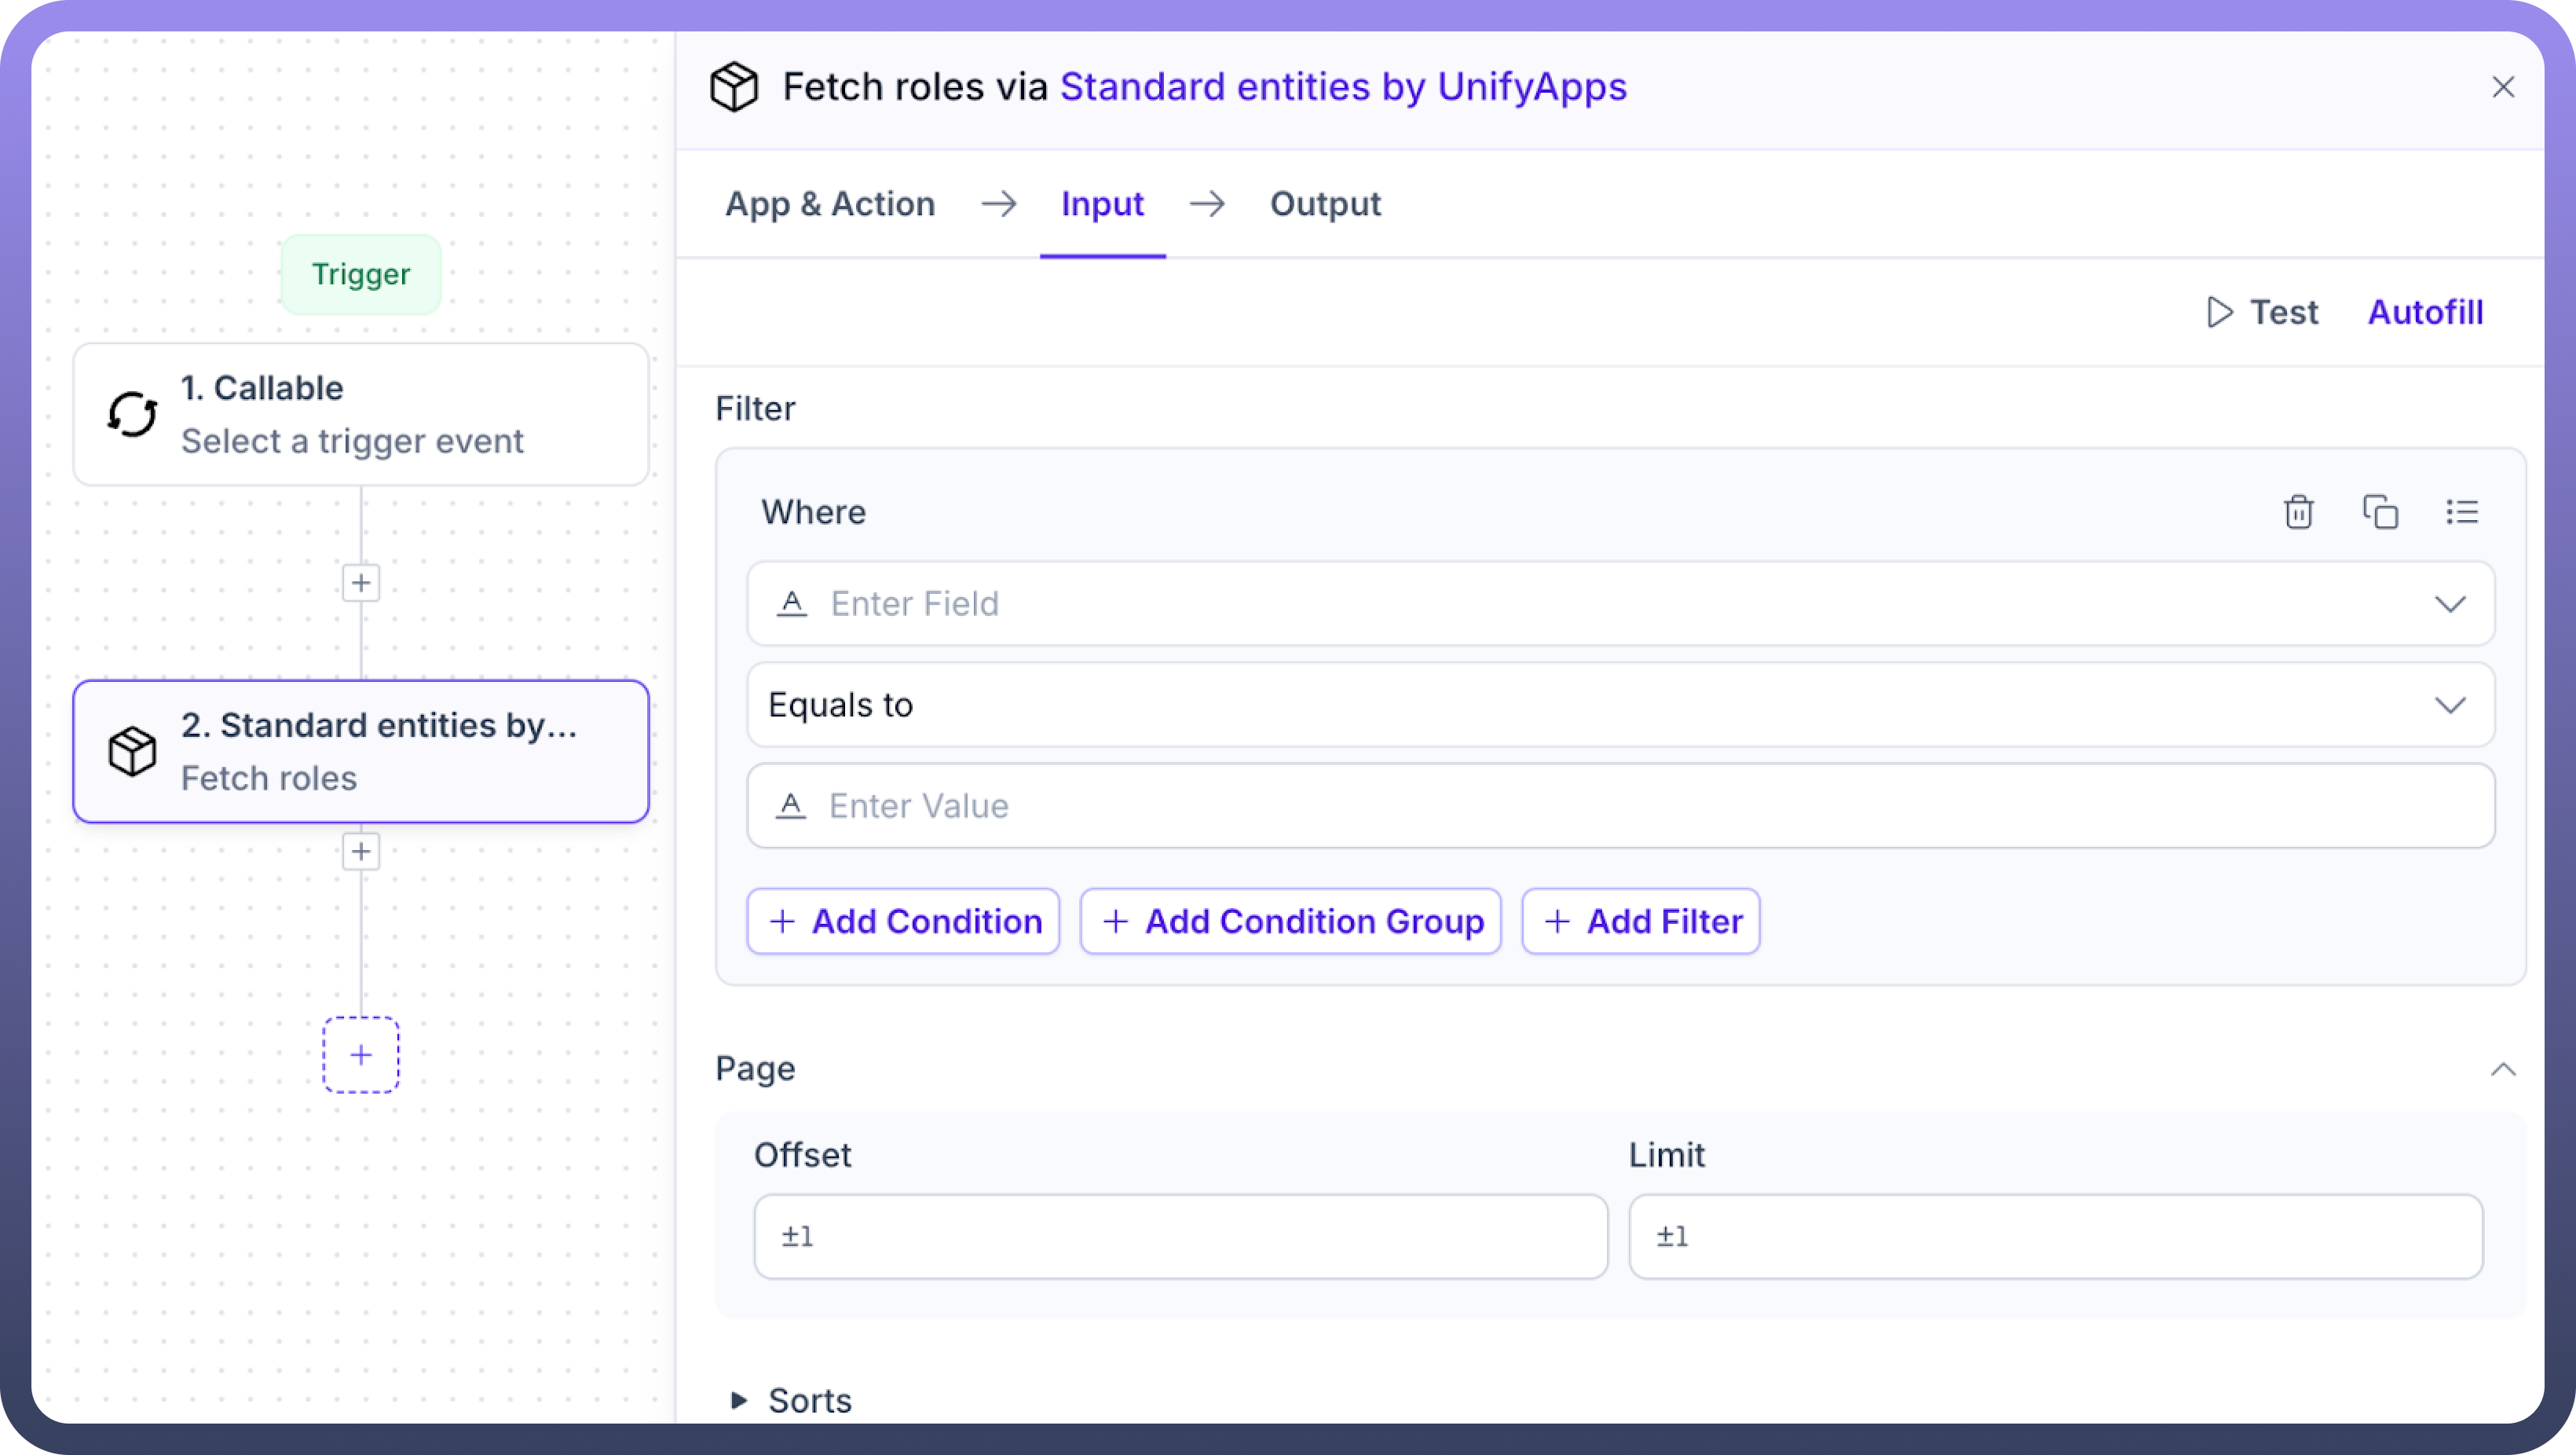Delete the Where condition with trash icon

pos(2298,511)
